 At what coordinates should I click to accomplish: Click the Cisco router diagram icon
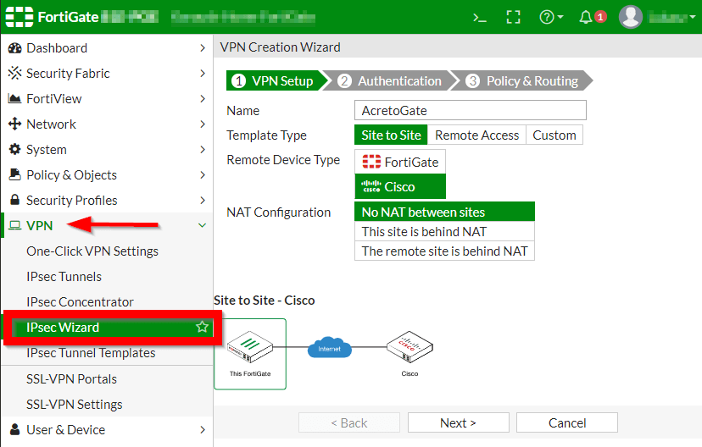point(409,347)
